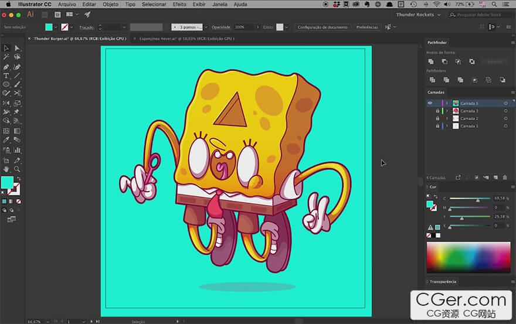Image resolution: width=516 pixels, height=324 pixels.
Task: Delete selected layer with trash icon
Action: (505, 178)
